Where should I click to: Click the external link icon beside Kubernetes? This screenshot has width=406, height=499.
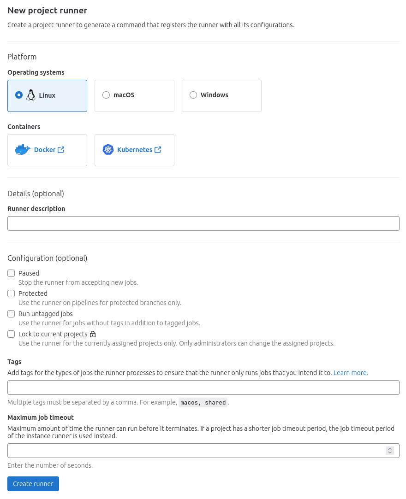(157, 149)
